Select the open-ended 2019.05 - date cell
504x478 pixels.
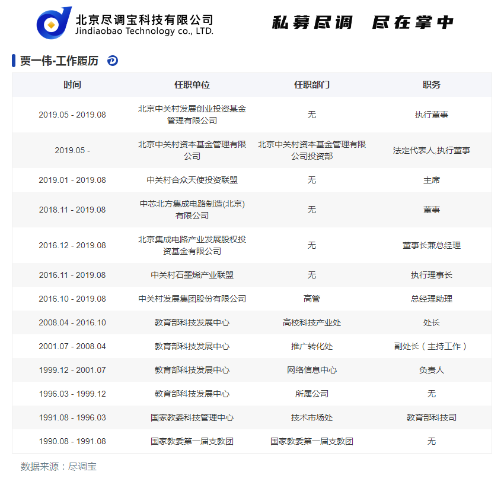(72, 150)
